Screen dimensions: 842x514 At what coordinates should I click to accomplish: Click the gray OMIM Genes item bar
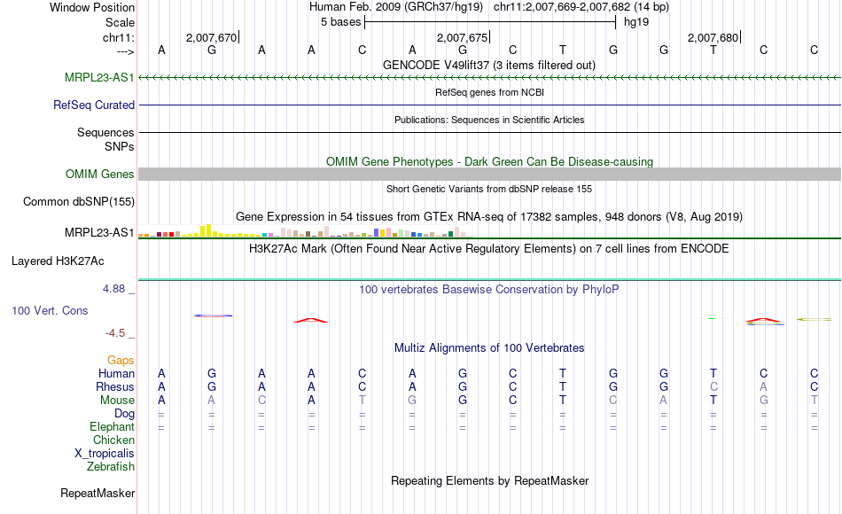point(489,174)
